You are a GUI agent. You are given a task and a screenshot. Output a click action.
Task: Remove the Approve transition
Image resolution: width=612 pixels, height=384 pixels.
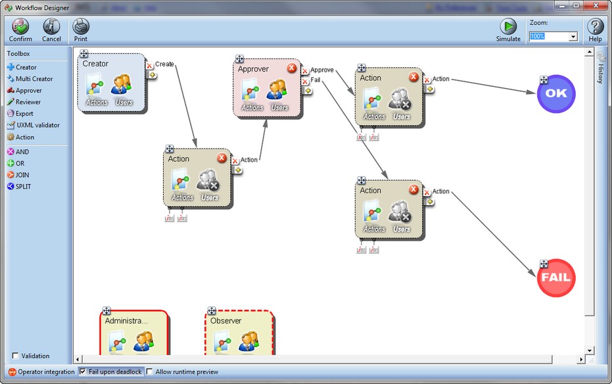305,71
